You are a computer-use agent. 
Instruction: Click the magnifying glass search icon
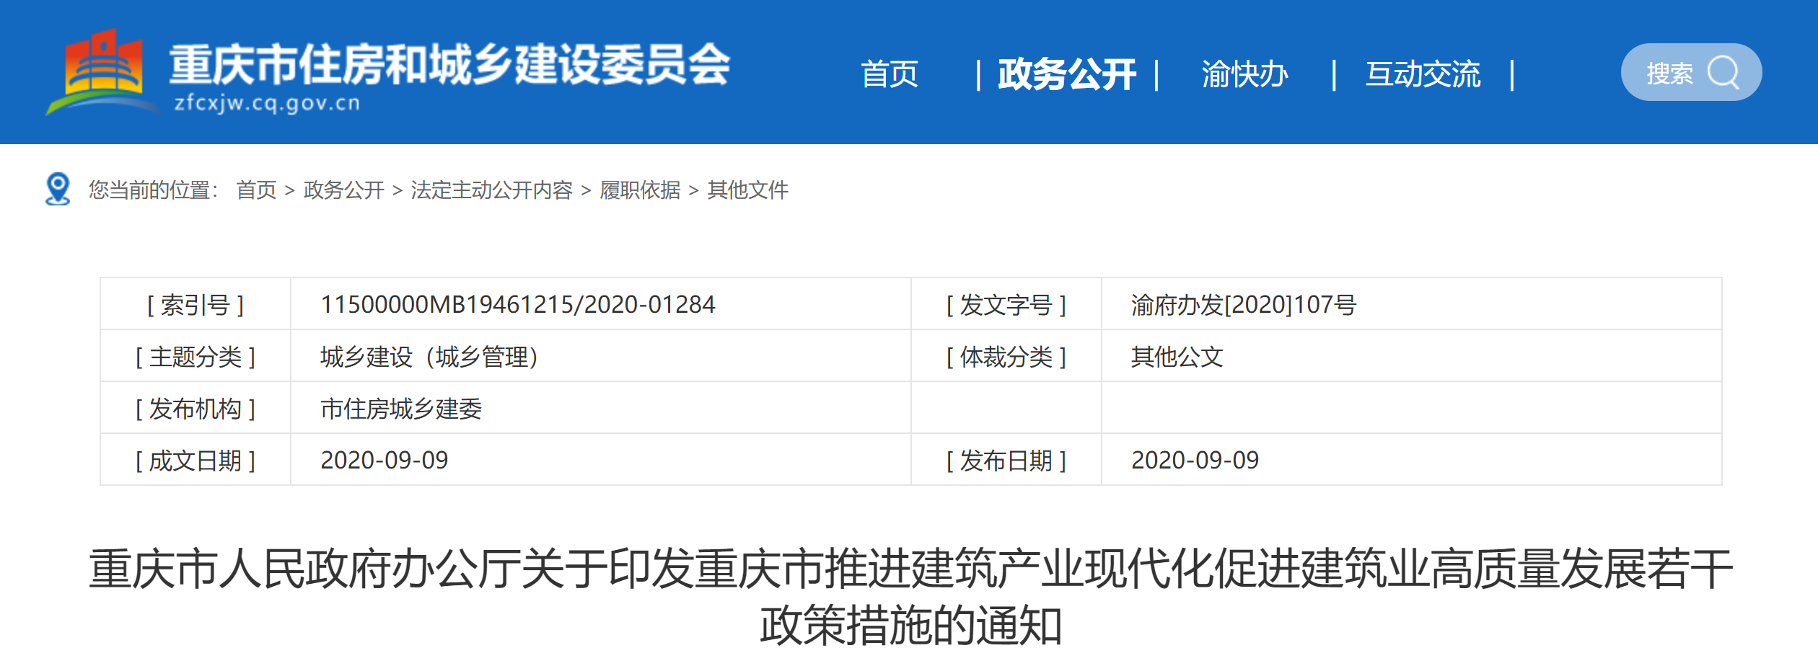pos(1723,73)
